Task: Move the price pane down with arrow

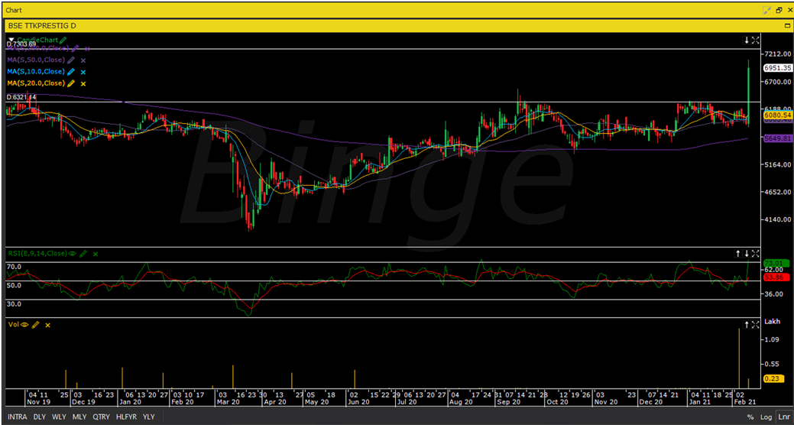Action: pyautogui.click(x=746, y=40)
